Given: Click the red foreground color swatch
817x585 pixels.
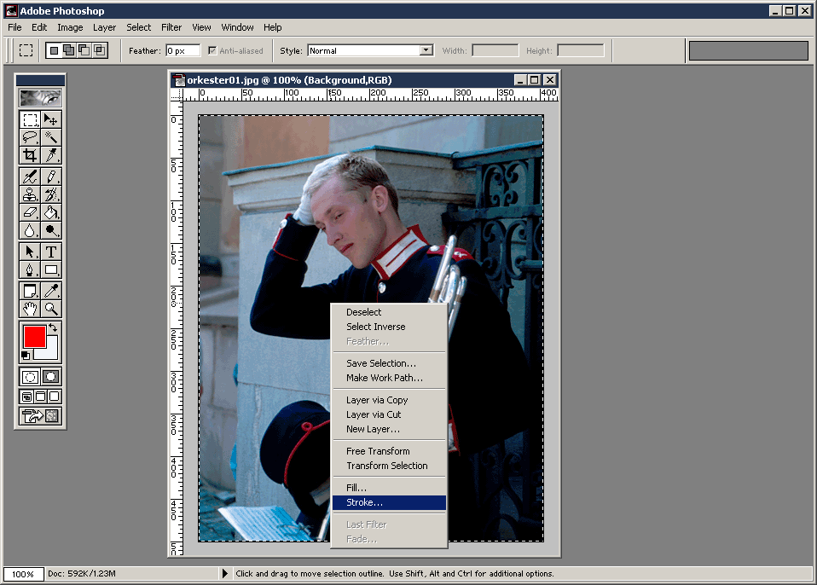Looking at the screenshot, I should 34,336.
